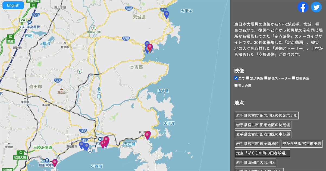Click the 岩手県山田町 大沢地区 button
This screenshot has height=171, width=326.
(256, 162)
